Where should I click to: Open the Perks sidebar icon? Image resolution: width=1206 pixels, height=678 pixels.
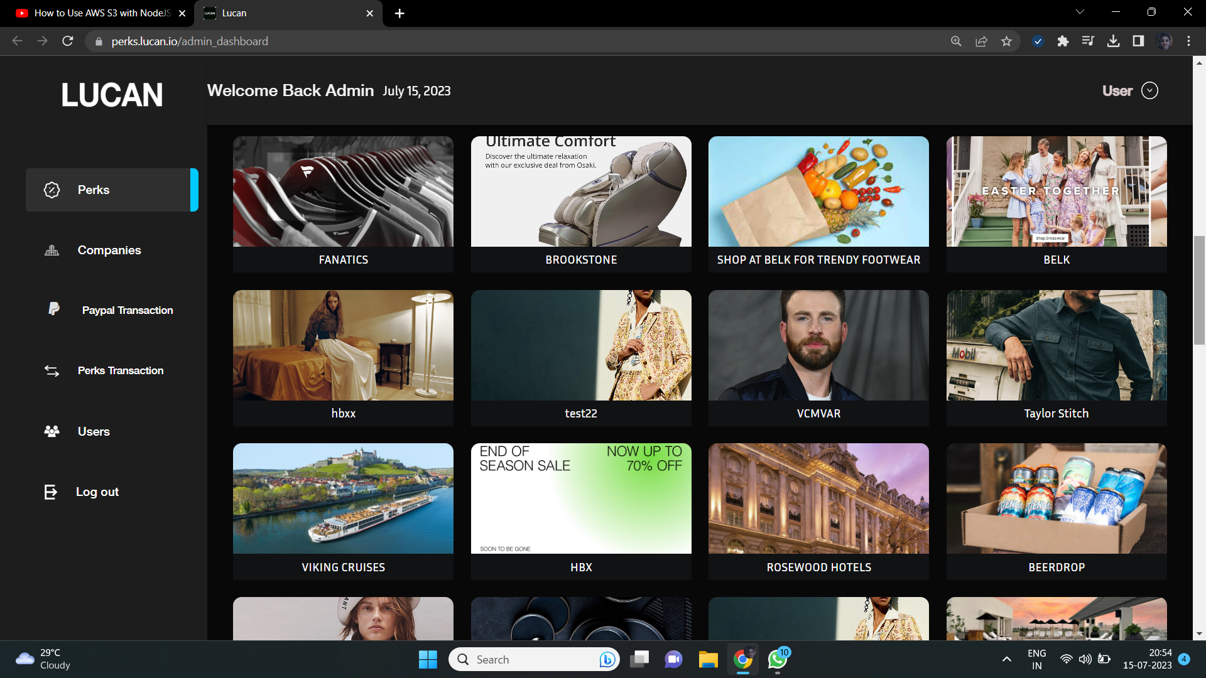point(52,190)
